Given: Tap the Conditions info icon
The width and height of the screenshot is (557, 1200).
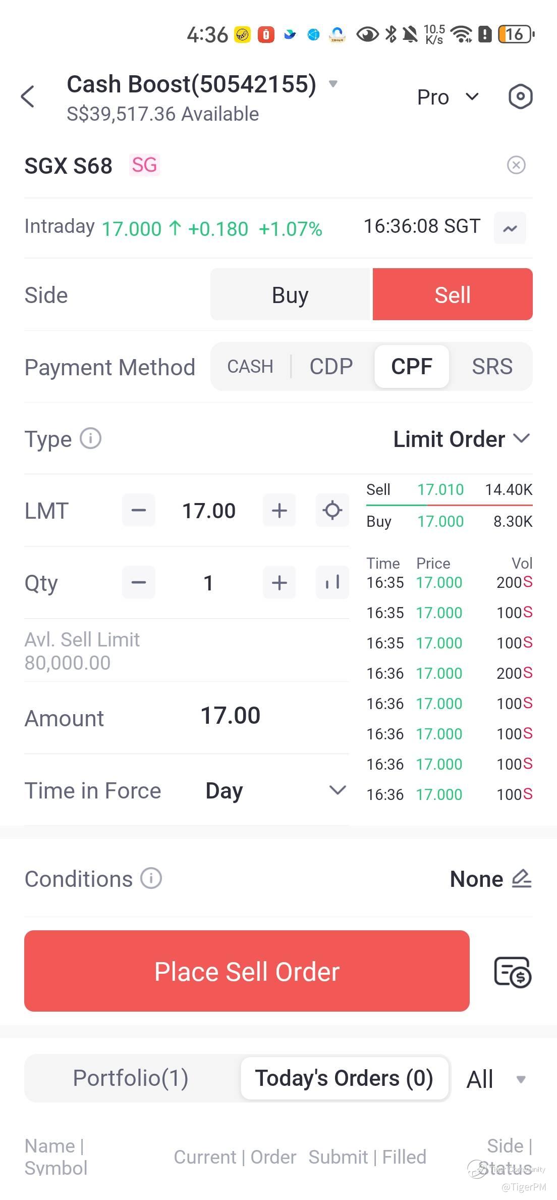Looking at the screenshot, I should [151, 878].
